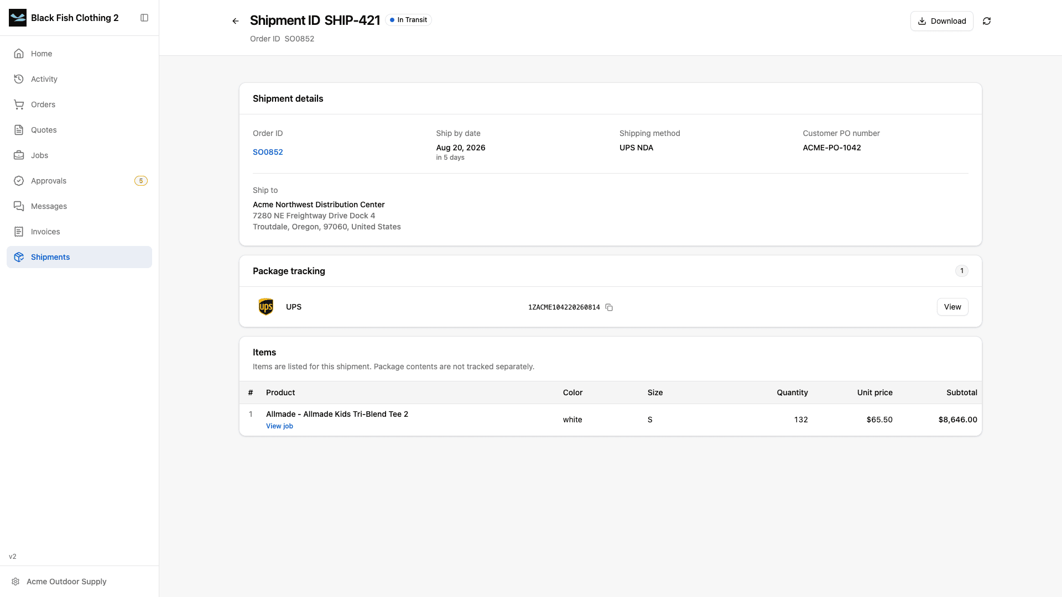Click tracking number 1ZACME104220260814

click(x=564, y=307)
